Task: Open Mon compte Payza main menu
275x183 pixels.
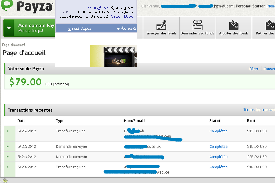Action: (x=29, y=28)
